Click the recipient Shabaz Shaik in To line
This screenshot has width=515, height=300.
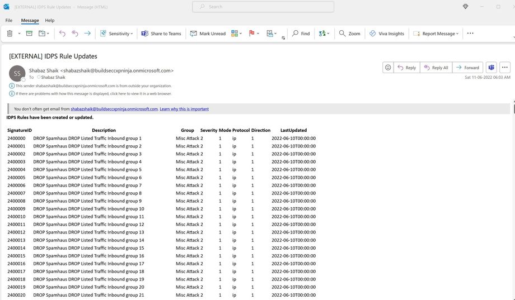point(53,78)
